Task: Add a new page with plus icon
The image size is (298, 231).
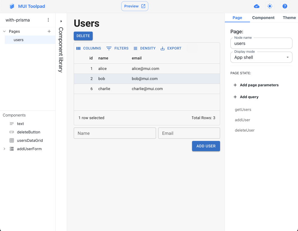Action: coord(49,31)
